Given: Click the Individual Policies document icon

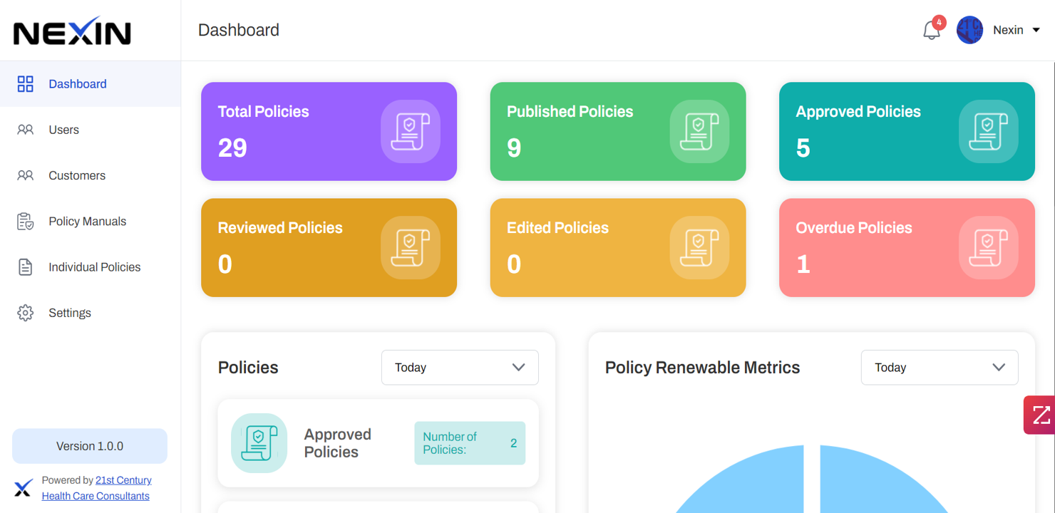Looking at the screenshot, I should [x=26, y=267].
